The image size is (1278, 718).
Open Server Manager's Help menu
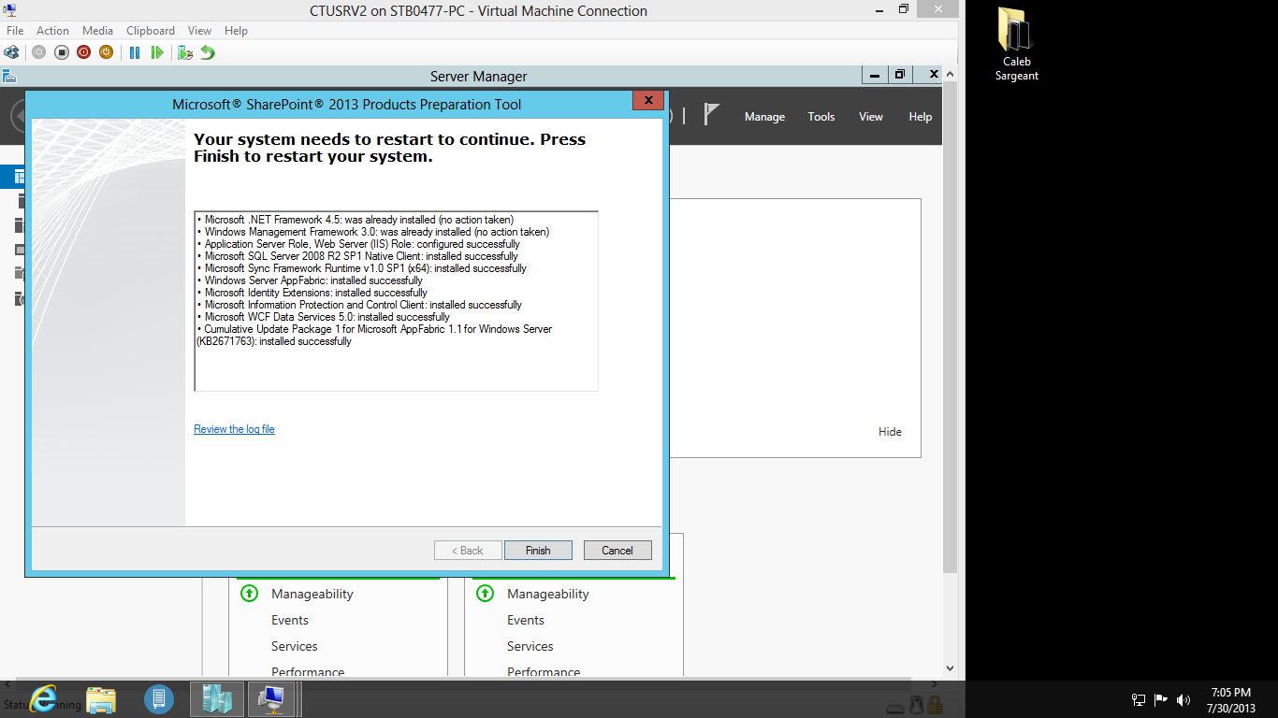tap(921, 117)
